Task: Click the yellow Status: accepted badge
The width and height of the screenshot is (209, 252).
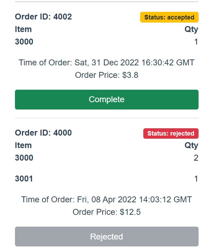Action: point(169,17)
